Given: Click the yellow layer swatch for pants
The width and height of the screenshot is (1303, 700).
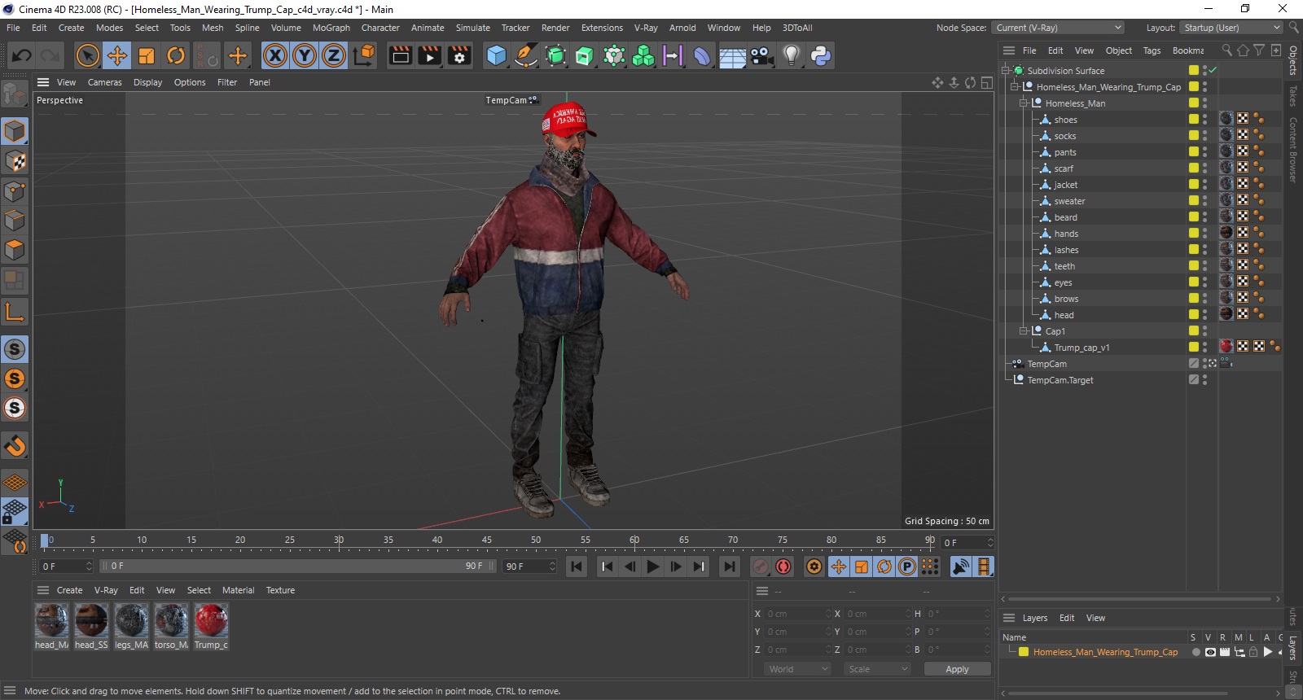Looking at the screenshot, I should [1194, 152].
